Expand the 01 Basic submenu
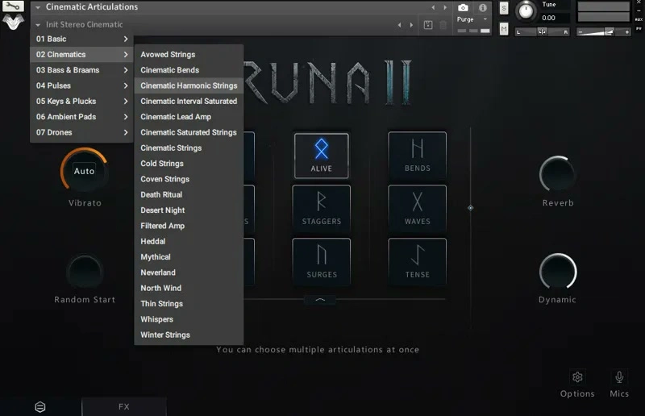This screenshot has width=645, height=416. (81, 39)
